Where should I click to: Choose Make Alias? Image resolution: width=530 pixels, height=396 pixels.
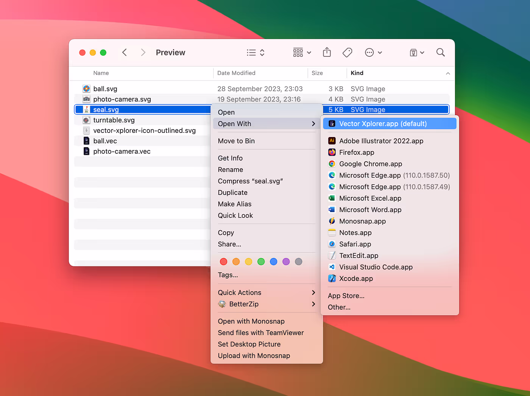click(267, 204)
